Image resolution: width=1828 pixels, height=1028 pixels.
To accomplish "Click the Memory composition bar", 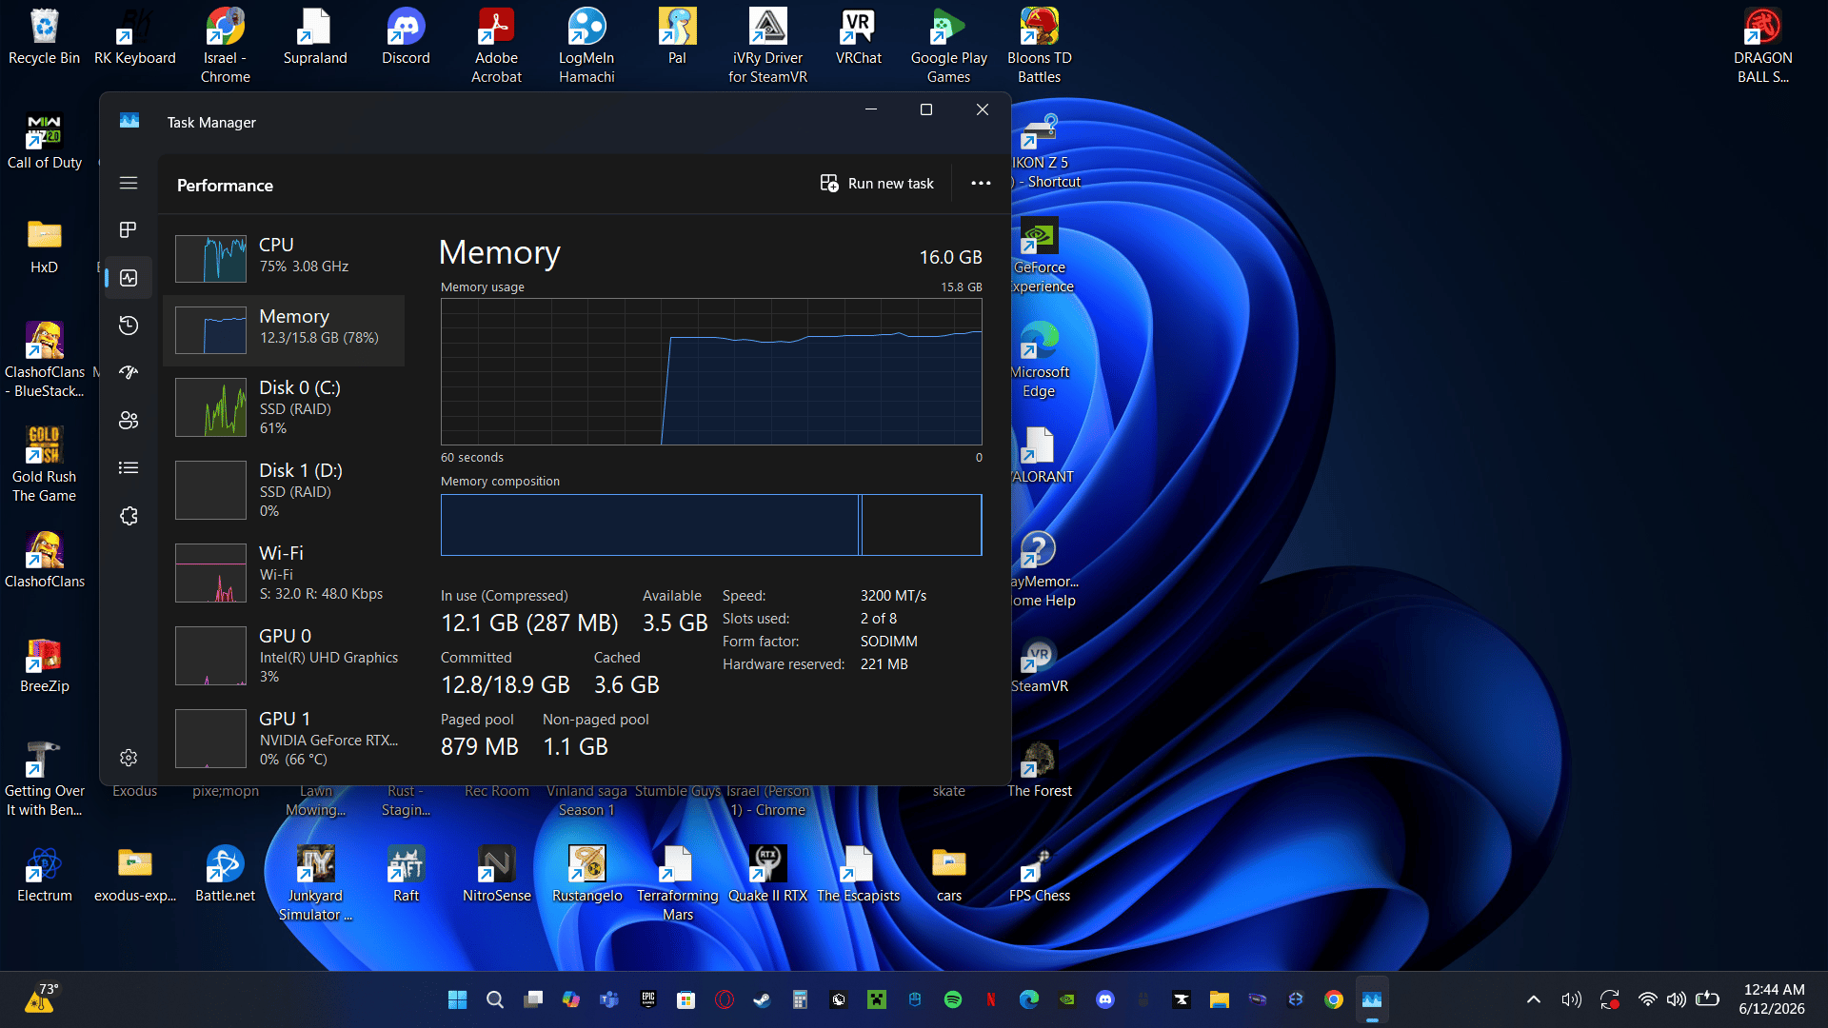I will click(x=711, y=524).
